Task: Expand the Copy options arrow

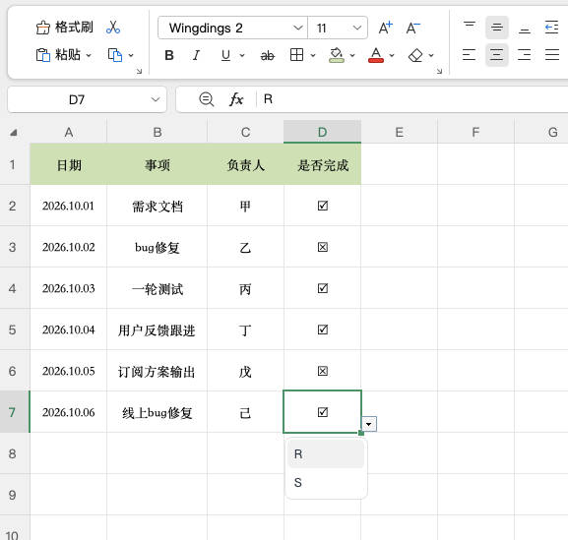Action: coord(131,55)
